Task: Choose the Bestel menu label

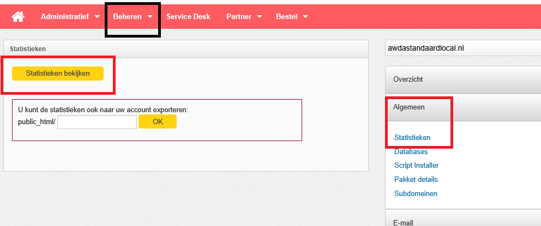Action: tap(286, 16)
